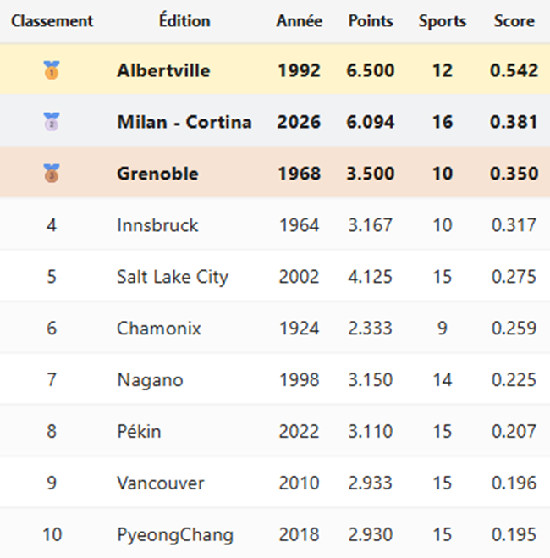Select the Sports column header
550x558 pixels.
coord(442,21)
